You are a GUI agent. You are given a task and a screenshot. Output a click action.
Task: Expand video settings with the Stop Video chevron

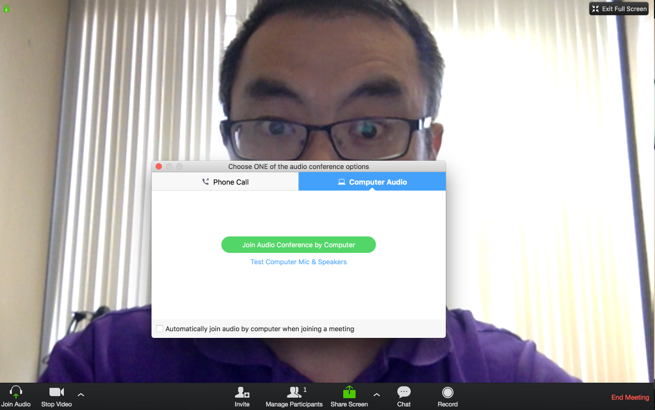point(81,394)
